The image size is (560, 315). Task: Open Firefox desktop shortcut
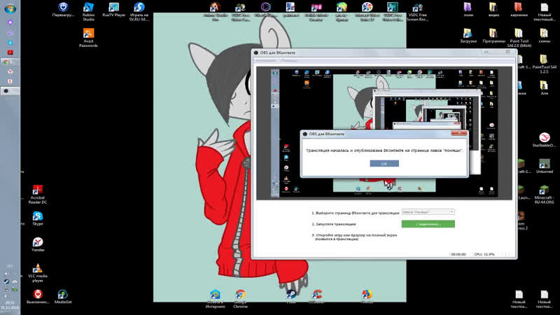click(x=367, y=296)
